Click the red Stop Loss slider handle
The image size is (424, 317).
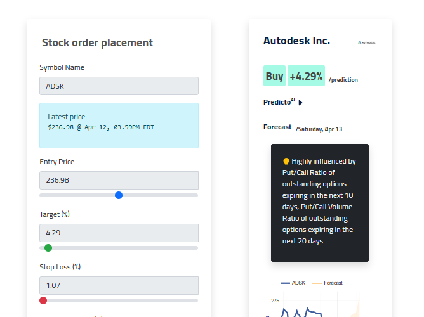(x=43, y=301)
